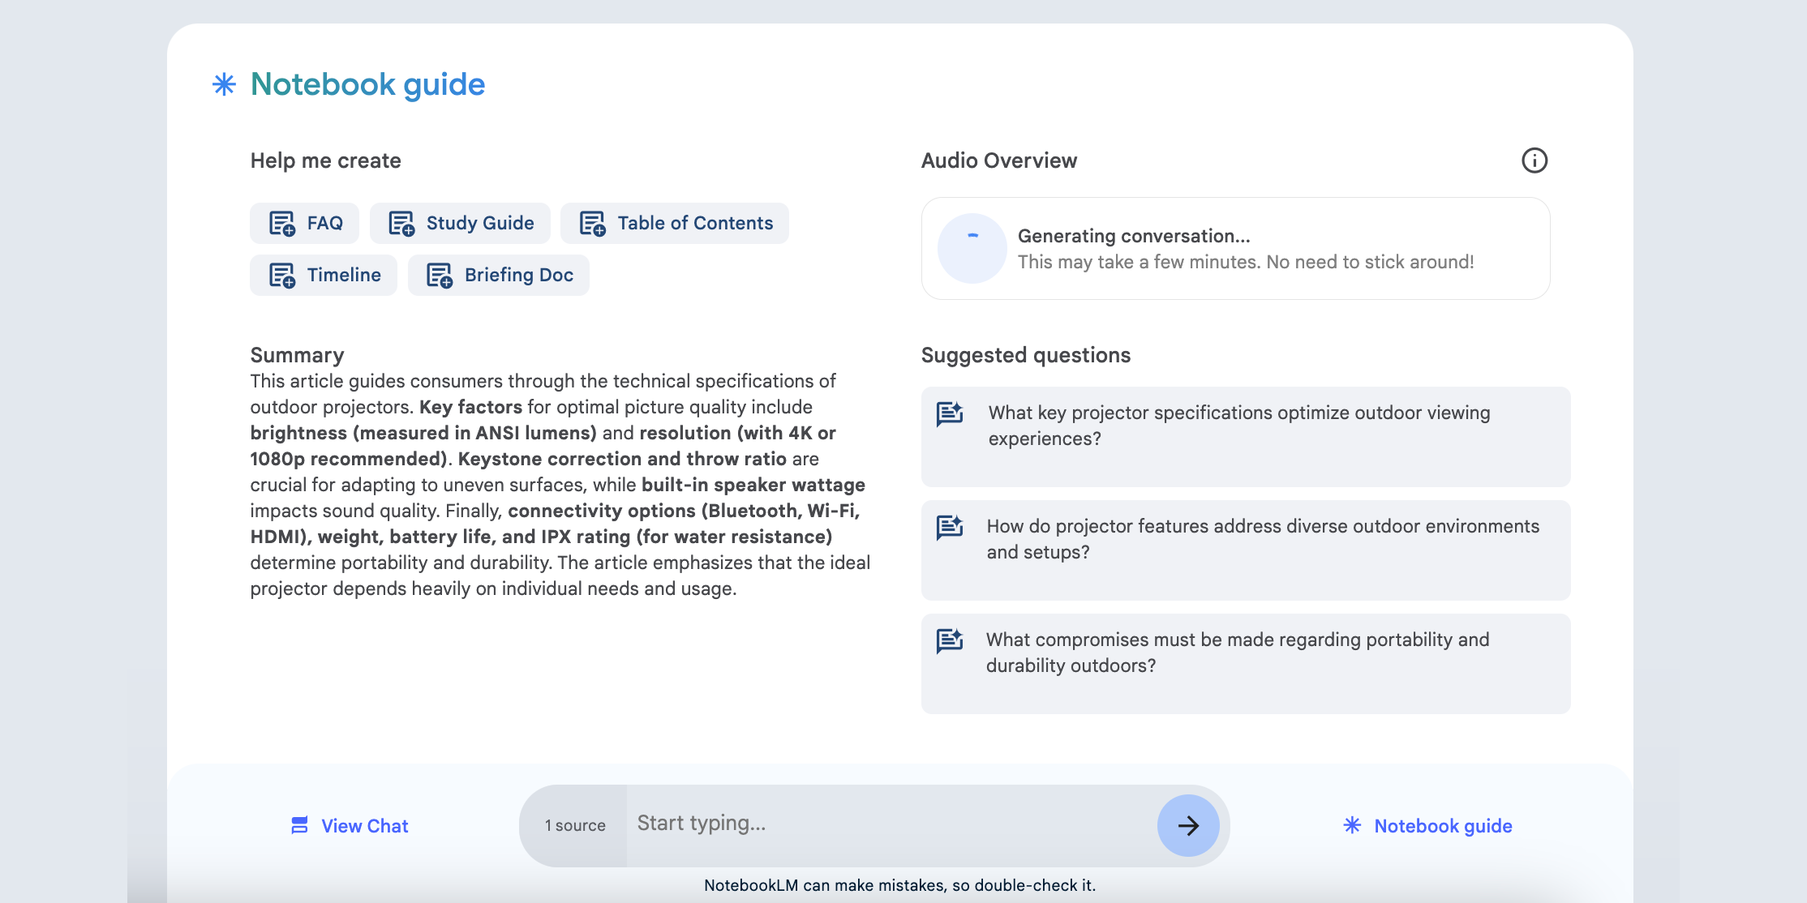Click the Help me create heading
Image resolution: width=1807 pixels, height=903 pixels.
pos(325,160)
